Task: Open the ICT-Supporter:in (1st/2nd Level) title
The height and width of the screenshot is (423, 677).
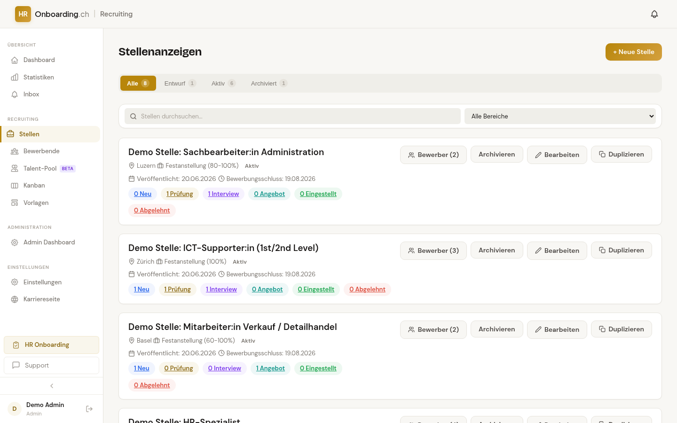Action: [x=223, y=248]
